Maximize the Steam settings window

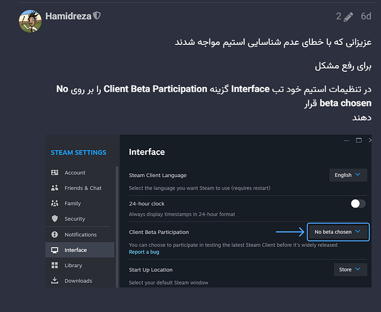358,140
